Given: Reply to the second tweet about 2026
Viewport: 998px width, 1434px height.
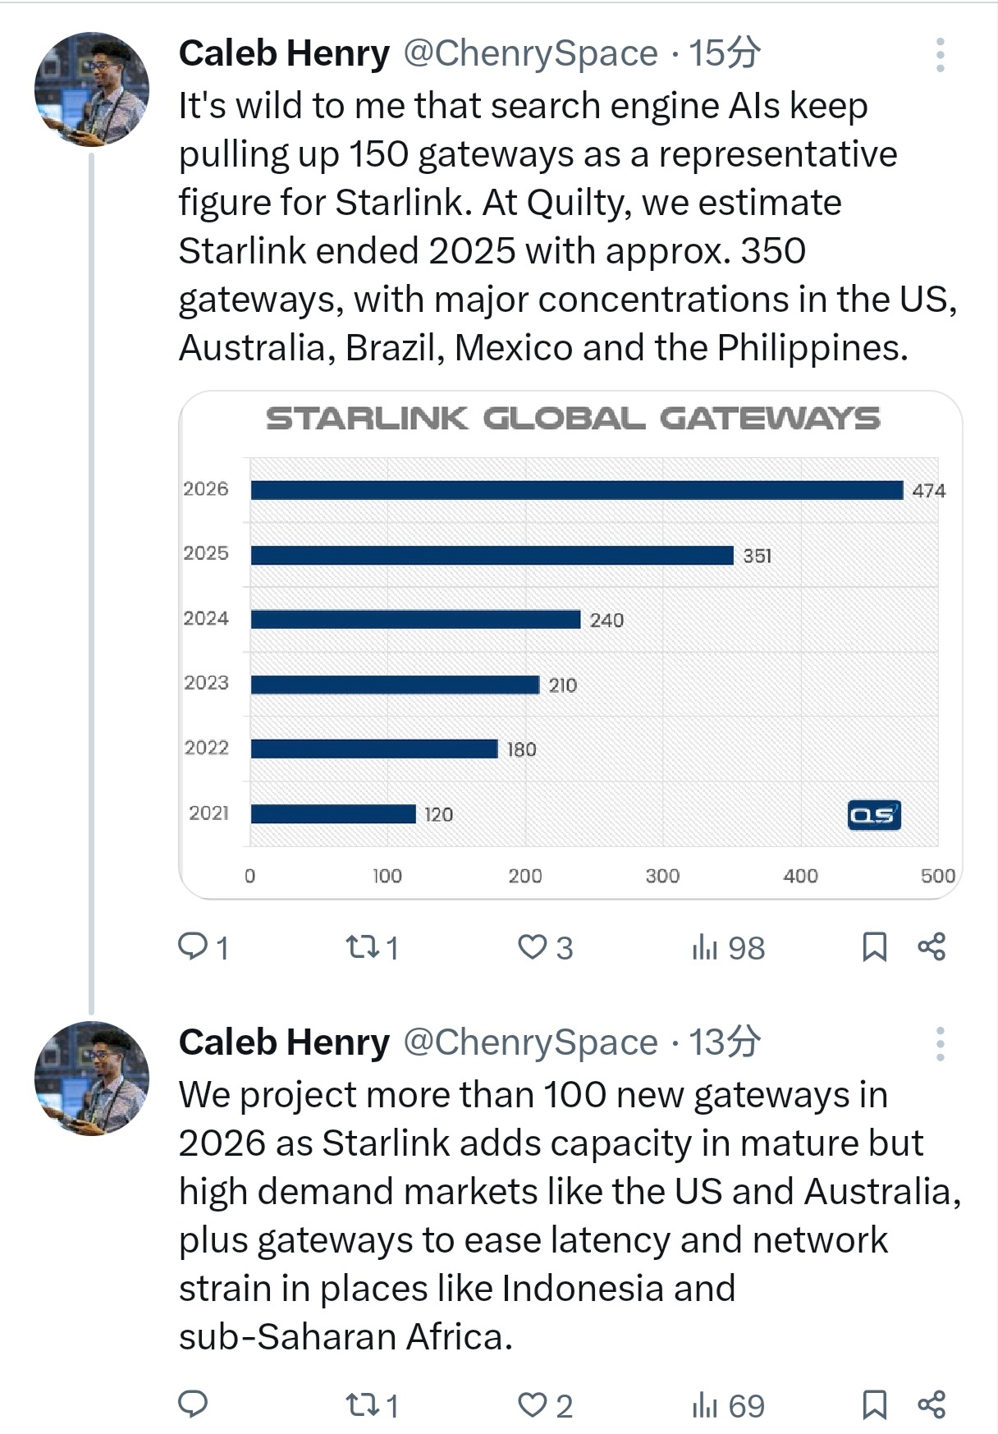Looking at the screenshot, I should [194, 1404].
